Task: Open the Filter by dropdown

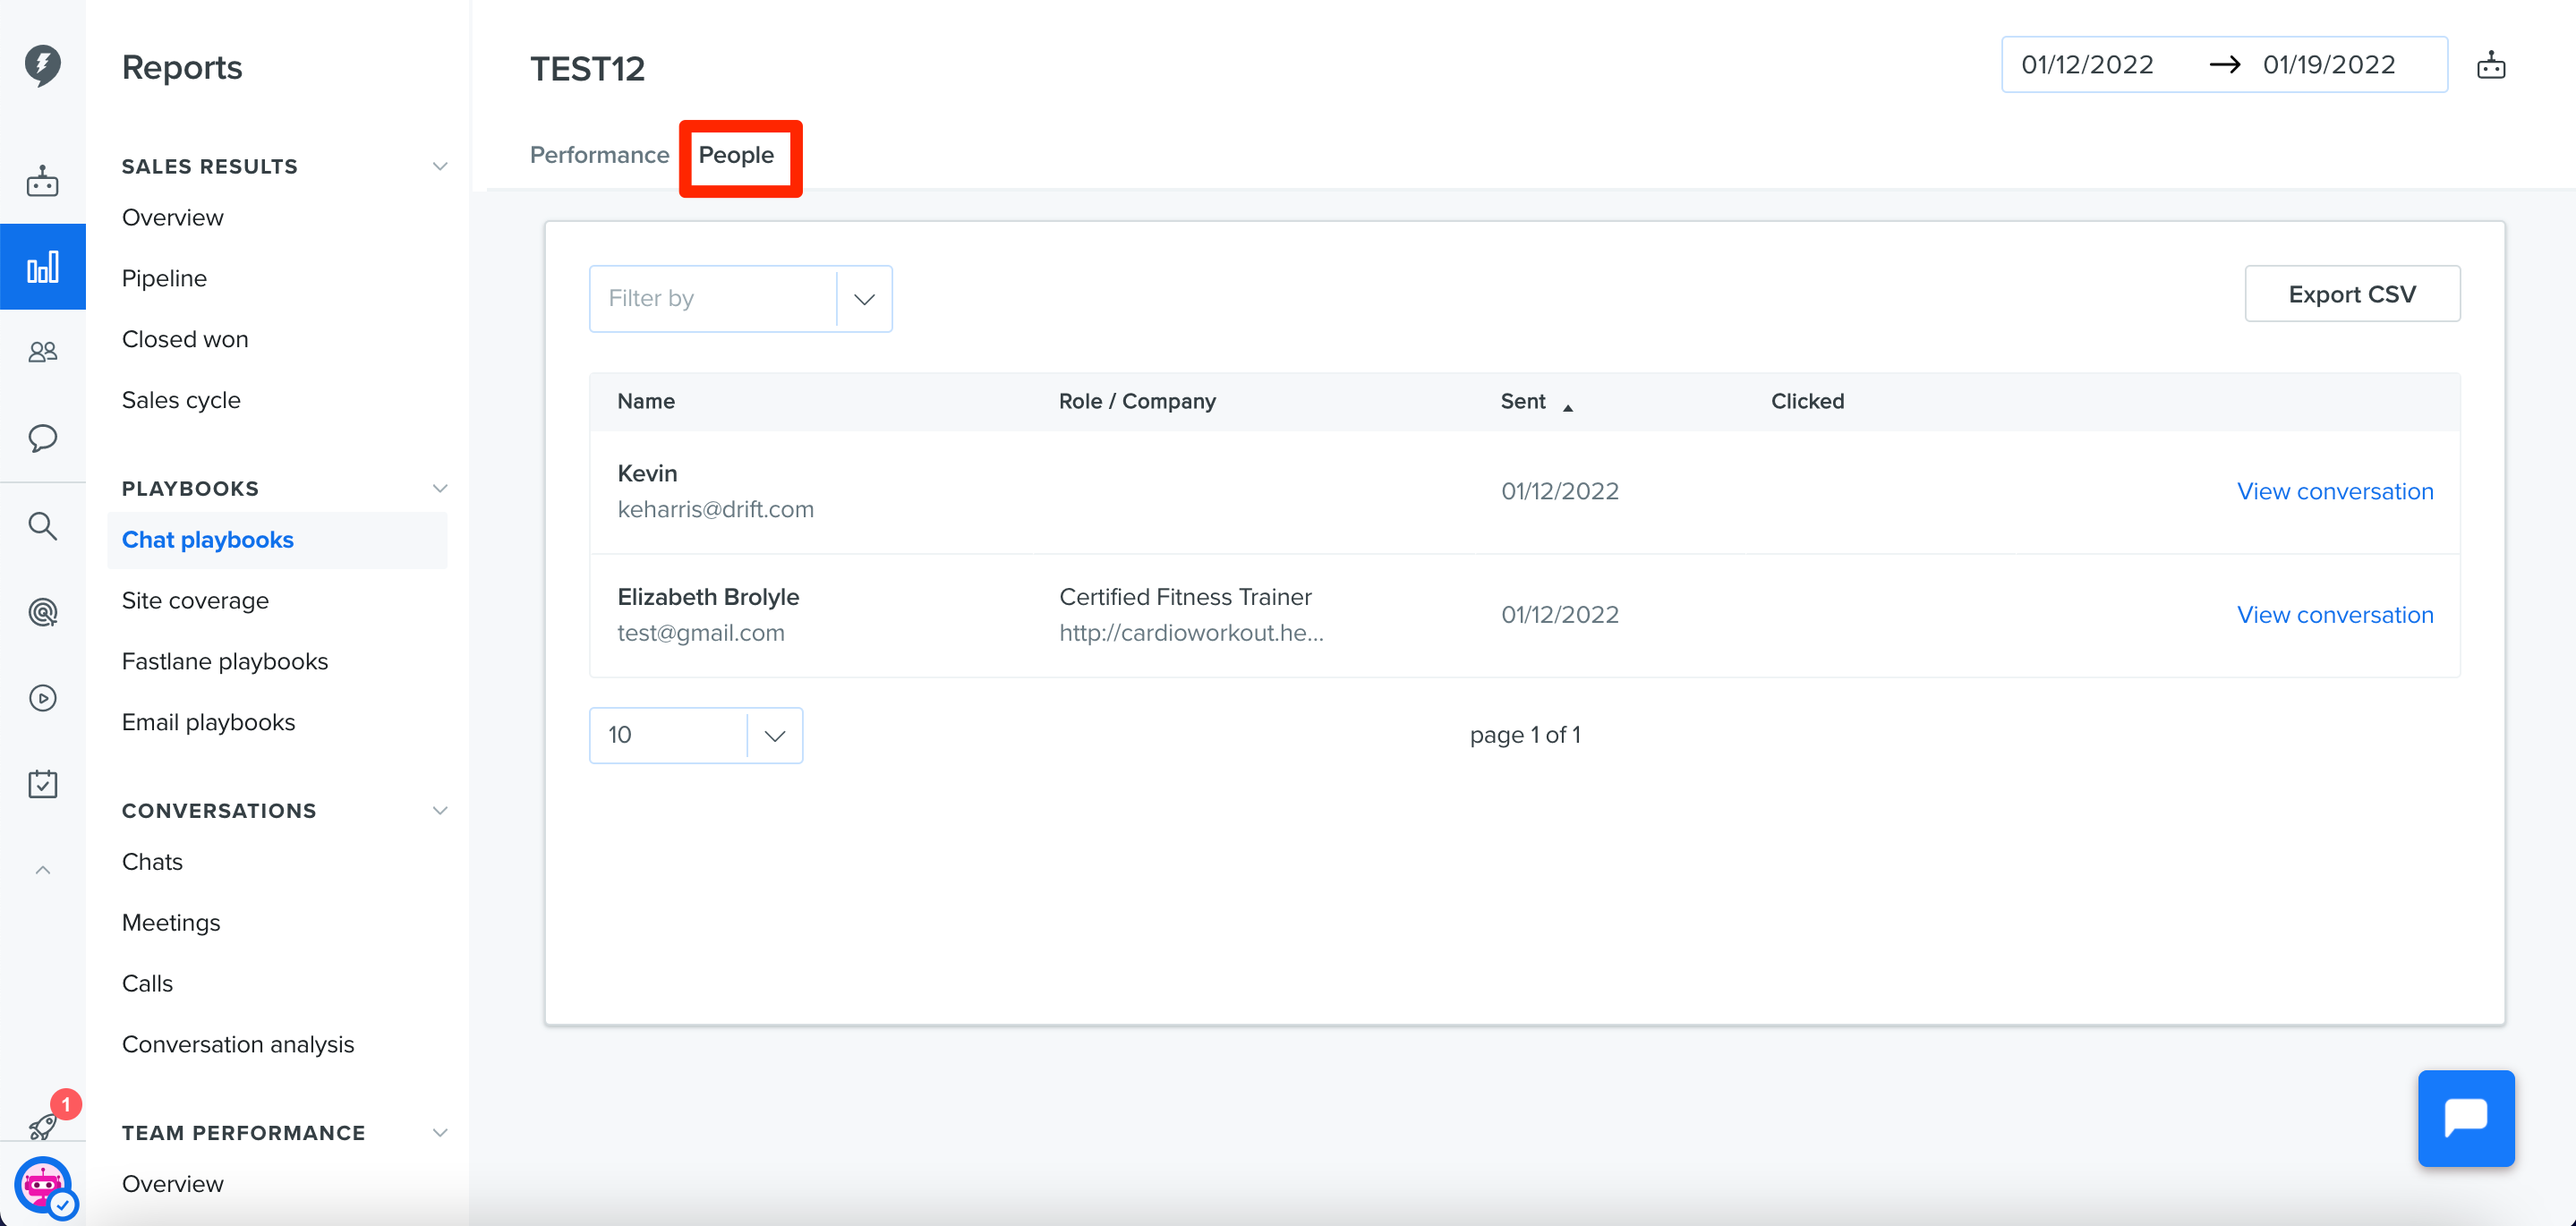Action: 740,298
